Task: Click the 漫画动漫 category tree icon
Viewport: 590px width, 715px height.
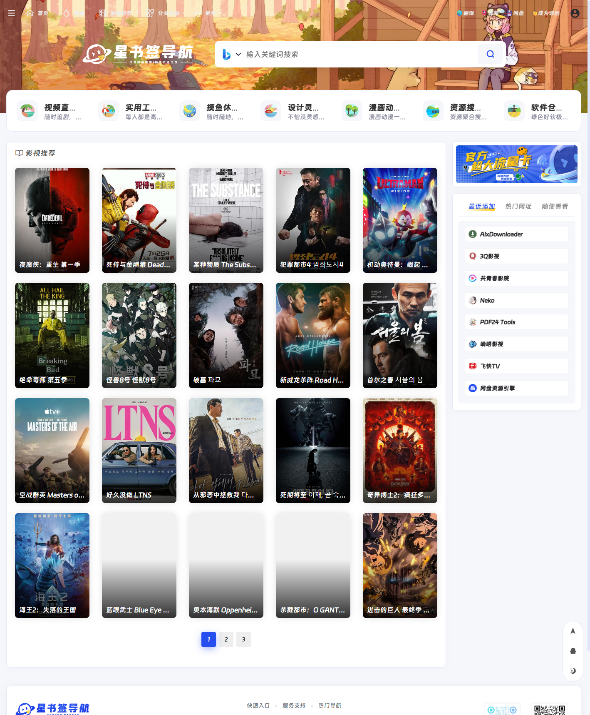Action: coord(352,111)
